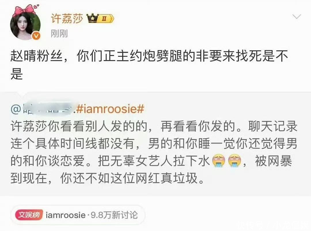
Task: Click the red 文娱榜 badge
Action: [29, 215]
